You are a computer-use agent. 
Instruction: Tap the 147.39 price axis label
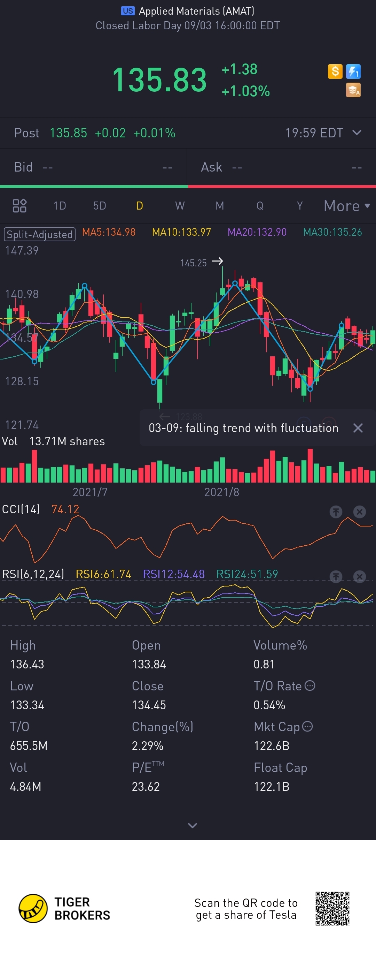tap(22, 250)
